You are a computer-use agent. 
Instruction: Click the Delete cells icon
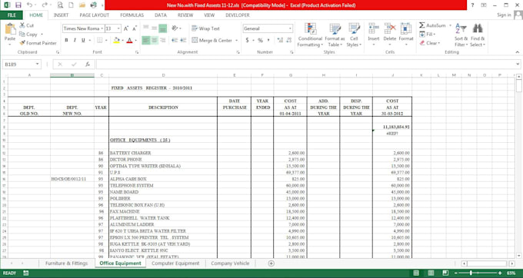pos(390,29)
